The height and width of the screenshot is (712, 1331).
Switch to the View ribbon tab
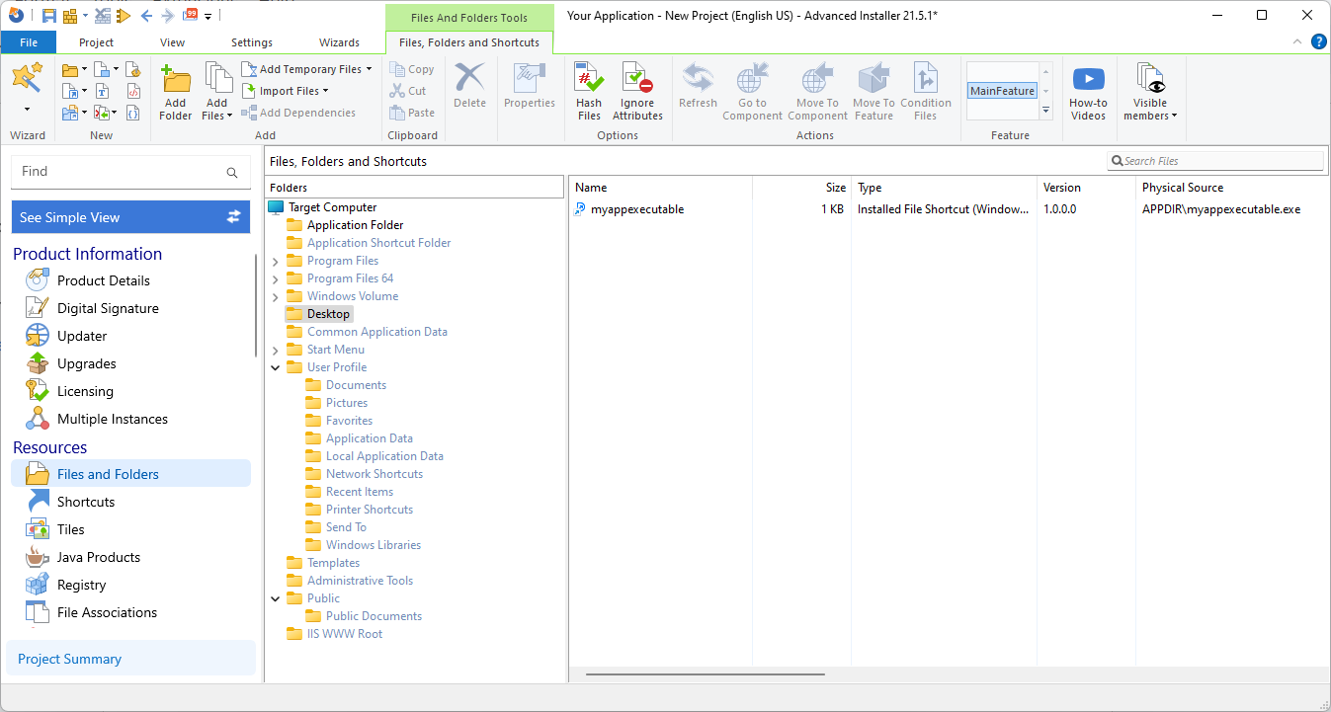tap(173, 42)
